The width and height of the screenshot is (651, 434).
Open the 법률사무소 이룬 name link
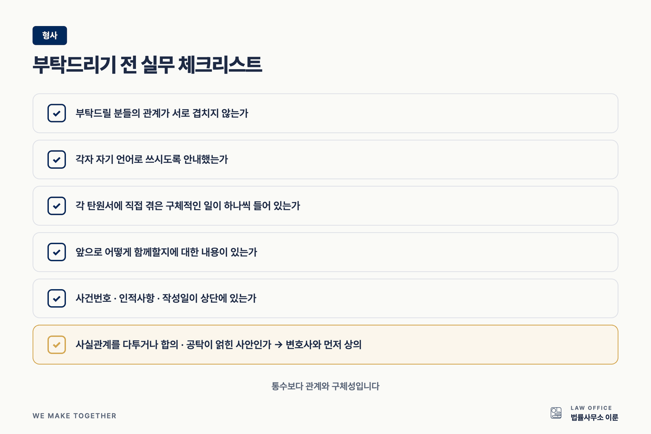[594, 417]
